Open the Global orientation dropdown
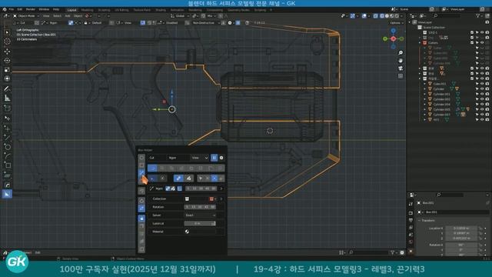 [180, 15]
